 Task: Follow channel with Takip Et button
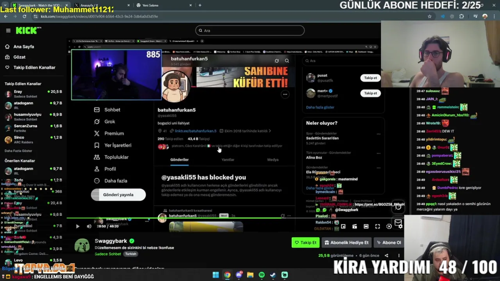point(305,242)
